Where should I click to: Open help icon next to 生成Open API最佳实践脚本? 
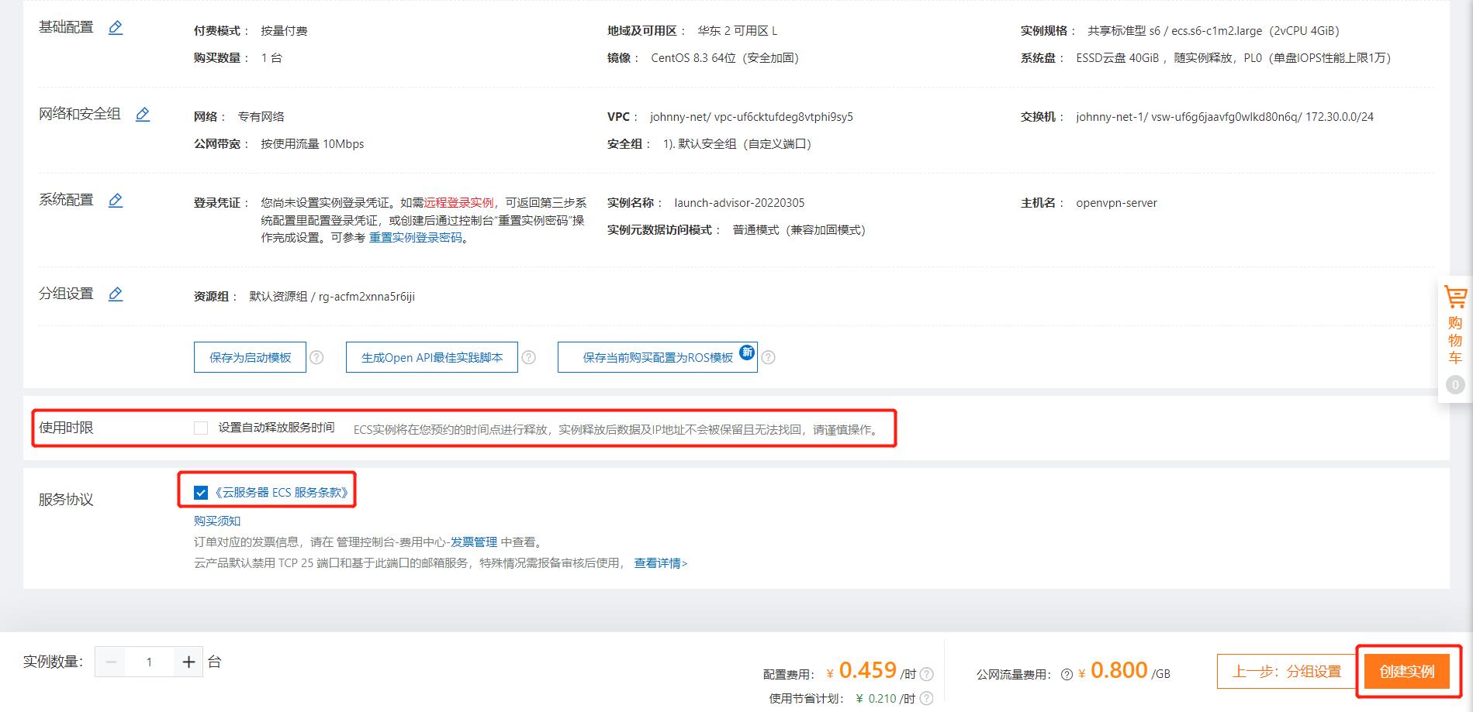click(x=528, y=357)
